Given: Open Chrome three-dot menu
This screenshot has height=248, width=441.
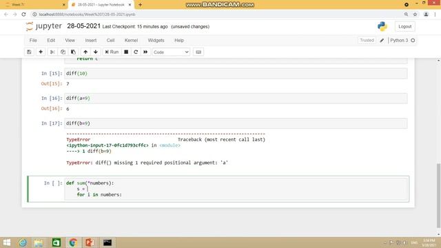Looking at the screenshot, I should coord(435,14).
